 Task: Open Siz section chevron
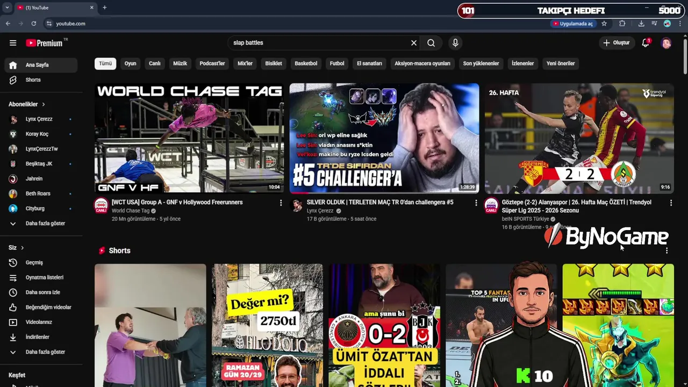coord(22,248)
